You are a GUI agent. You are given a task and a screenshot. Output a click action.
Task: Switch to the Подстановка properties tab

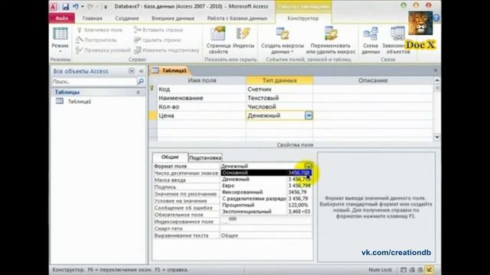205,158
